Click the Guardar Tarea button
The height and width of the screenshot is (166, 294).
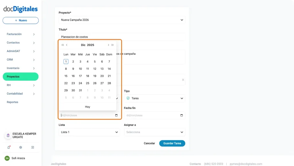click(x=172, y=143)
